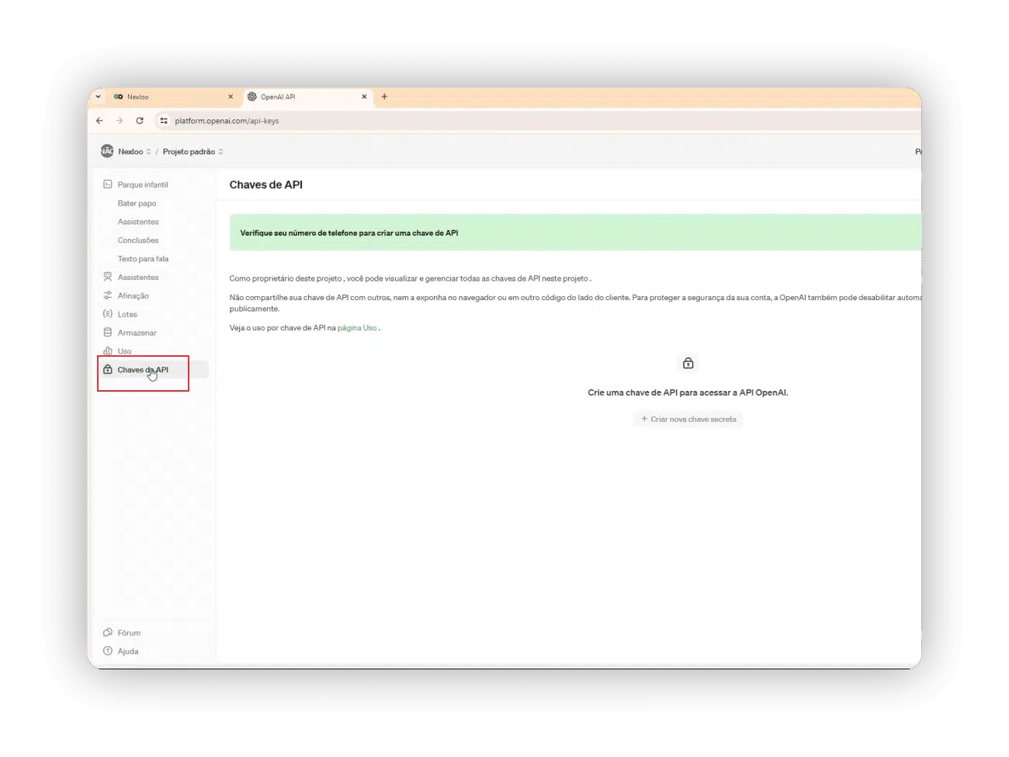Switch to the Nexloo browser tab
Image resolution: width=1009 pixels, height=757 pixels.
coord(174,97)
